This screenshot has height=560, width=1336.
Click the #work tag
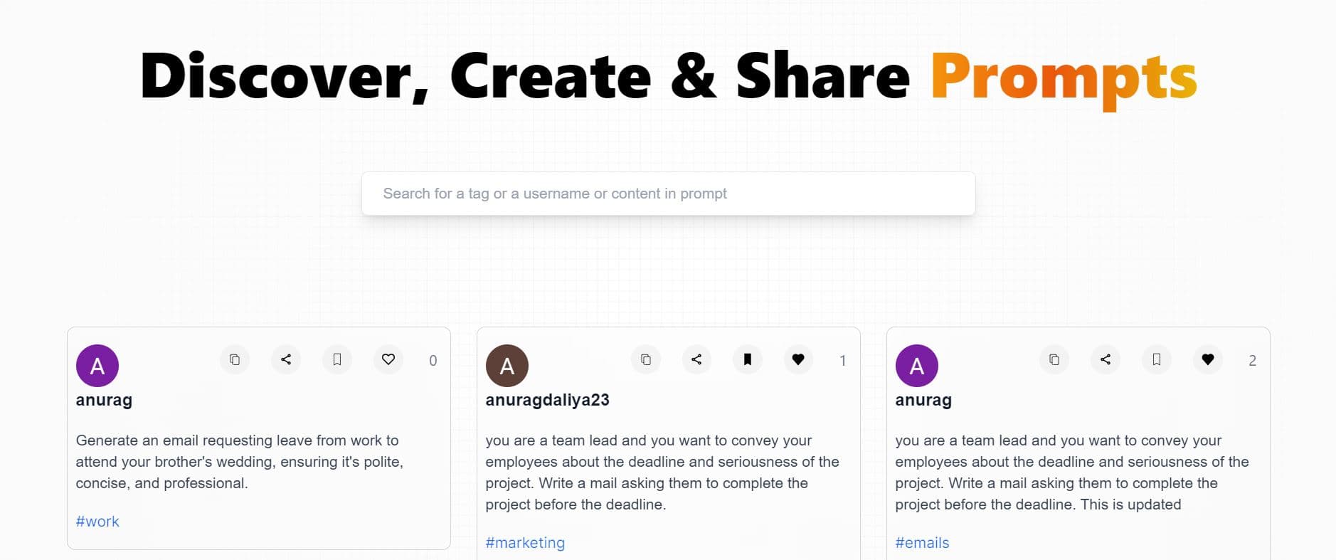[x=97, y=522]
